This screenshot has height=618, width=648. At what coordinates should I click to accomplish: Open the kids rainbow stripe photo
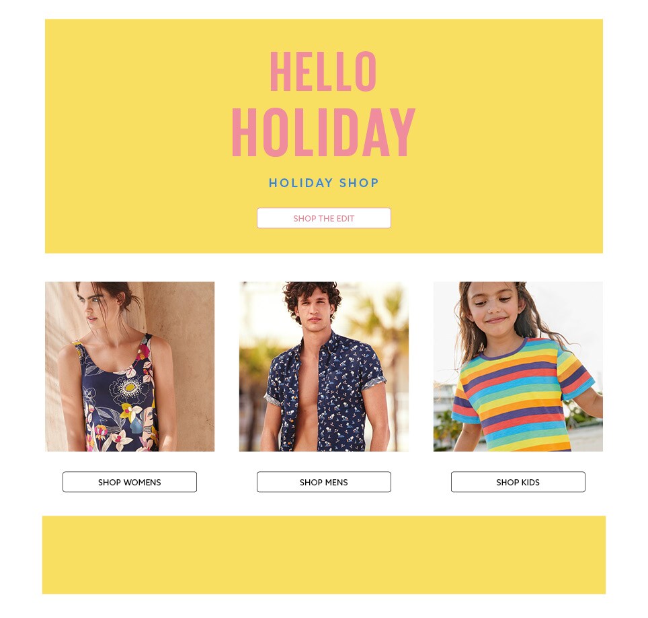(518, 367)
